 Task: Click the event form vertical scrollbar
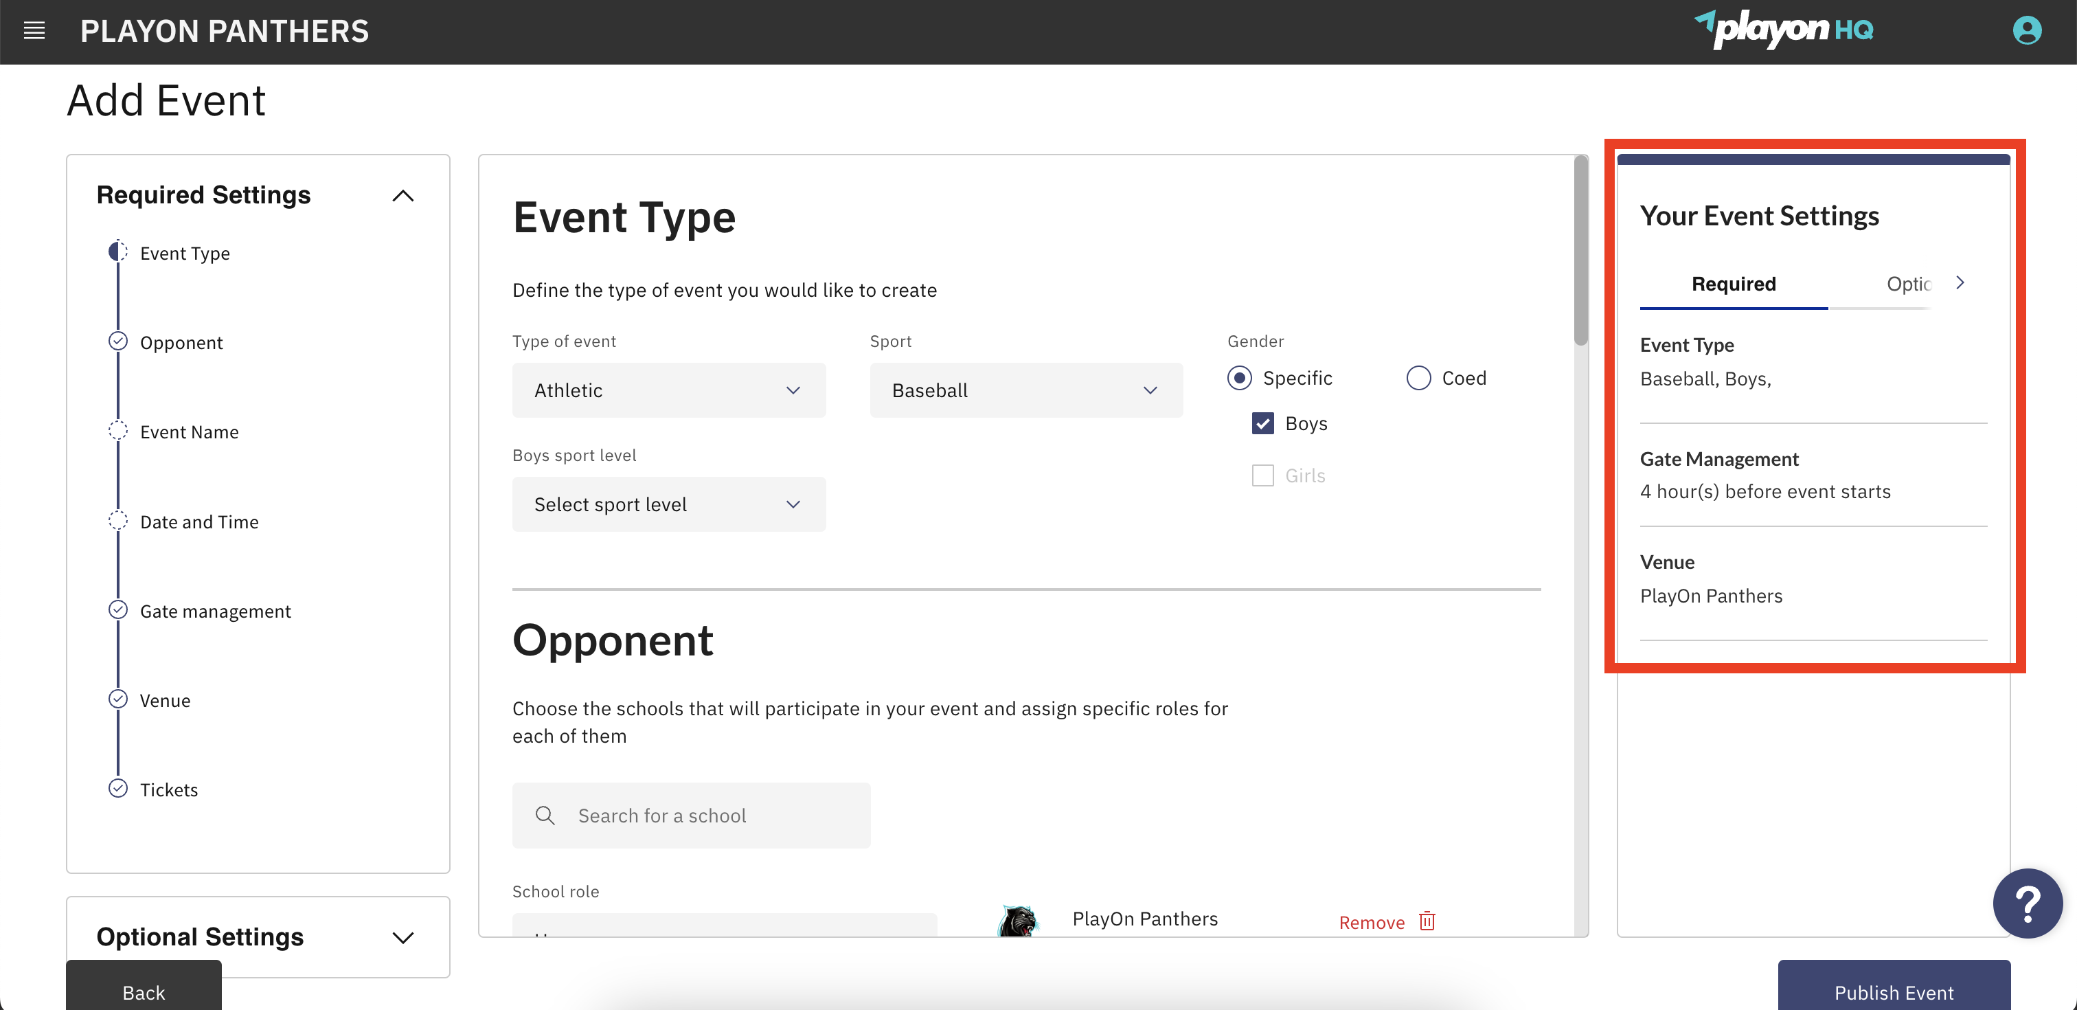point(1580,251)
